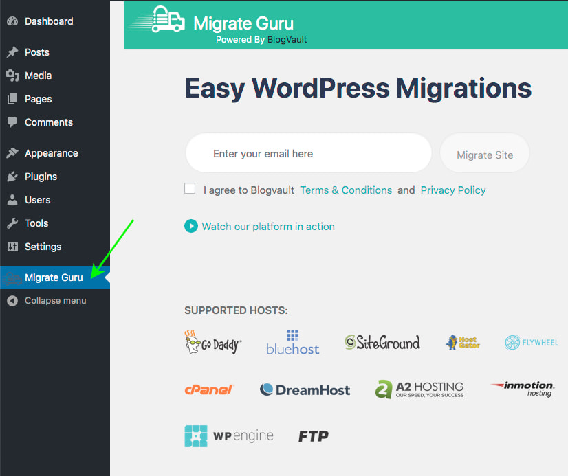This screenshot has width=568, height=476.
Task: Select the HostGator host logo
Action: tap(463, 342)
